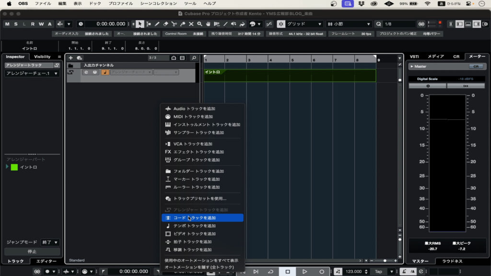
Task: Click the 停止 stop button in Inspector
Action: point(32,251)
